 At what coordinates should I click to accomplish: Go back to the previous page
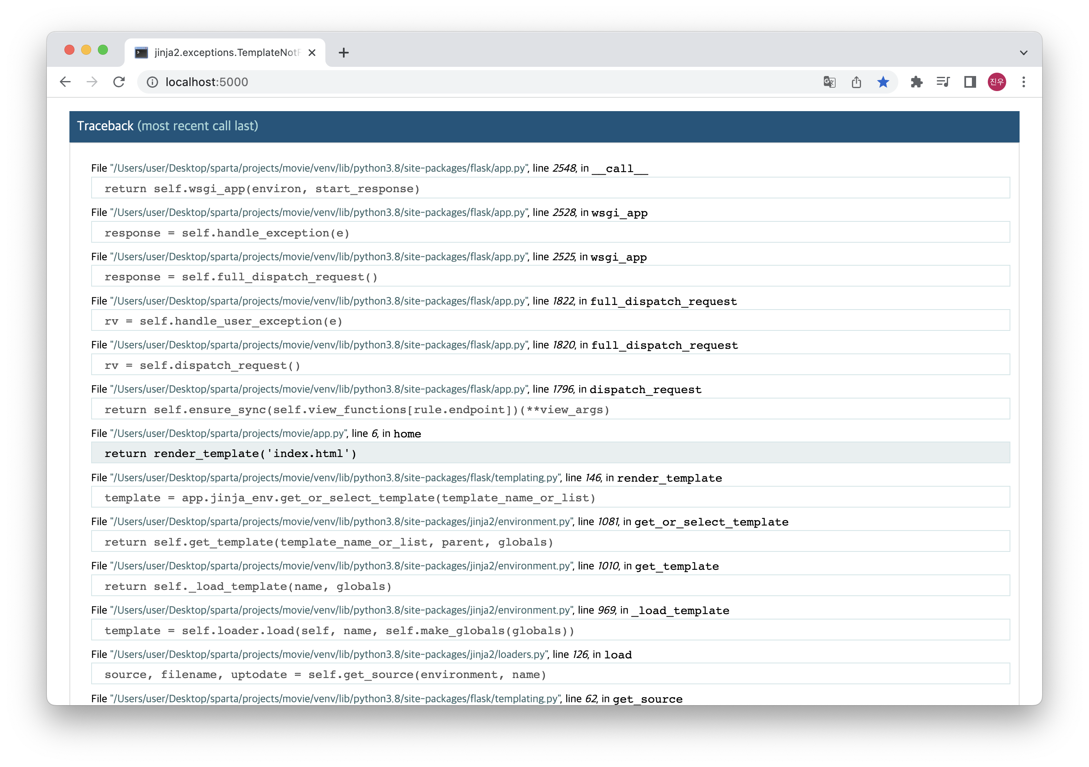(x=66, y=82)
